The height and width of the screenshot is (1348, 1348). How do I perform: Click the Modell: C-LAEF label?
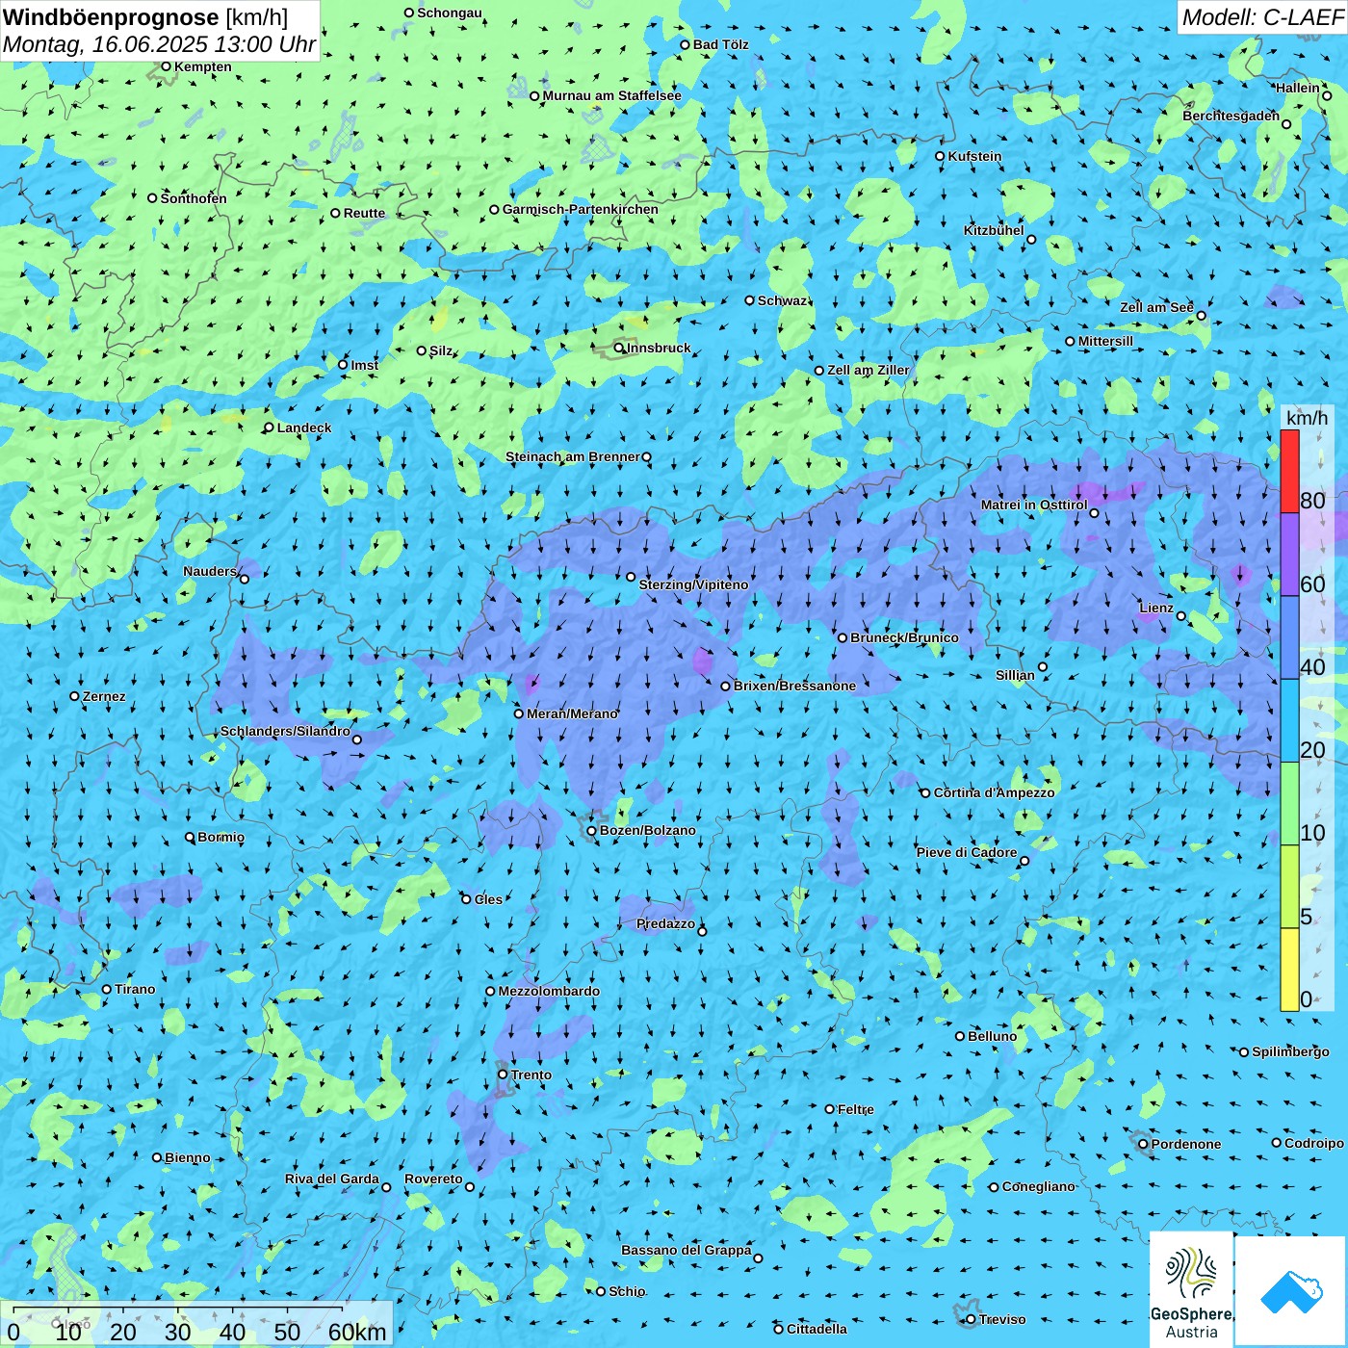1262,17
